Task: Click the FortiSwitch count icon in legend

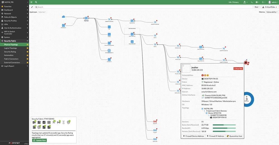Action: tap(54, 122)
